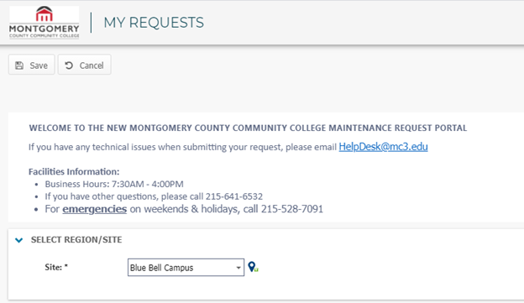Go to the MY REQUESTS page title
The image size is (524, 303).
(154, 23)
